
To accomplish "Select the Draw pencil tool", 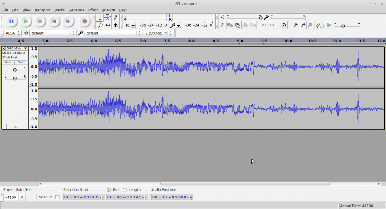I will pos(116,17).
